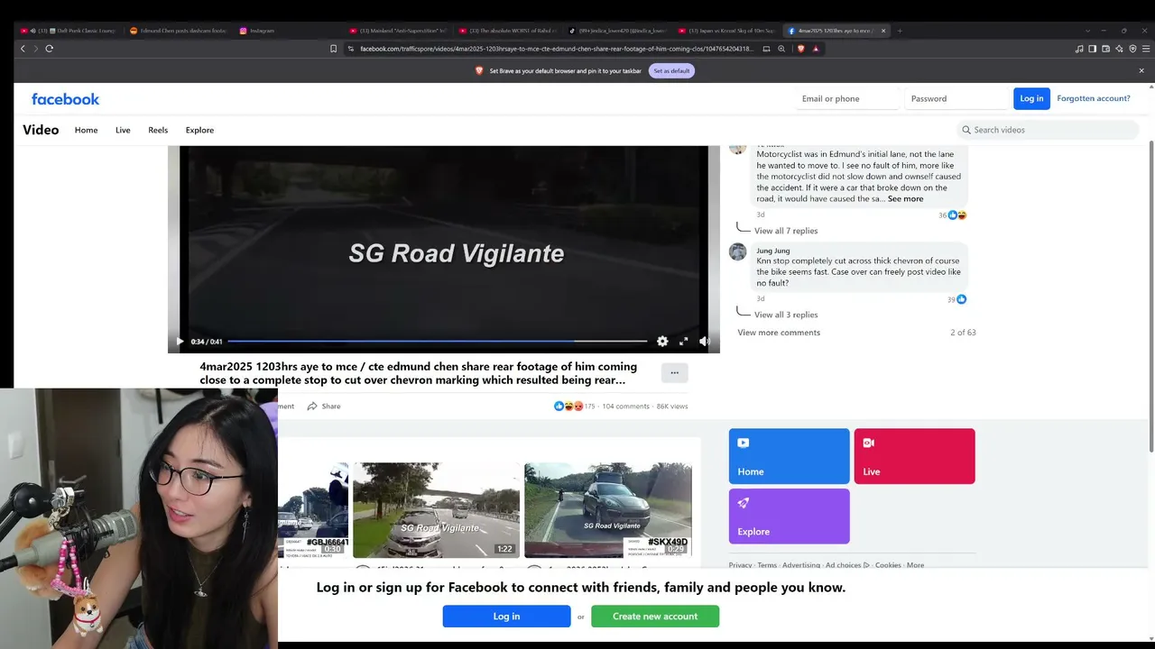1155x649 pixels.
Task: Open the Home tab in Video nav
Action: pyautogui.click(x=87, y=130)
